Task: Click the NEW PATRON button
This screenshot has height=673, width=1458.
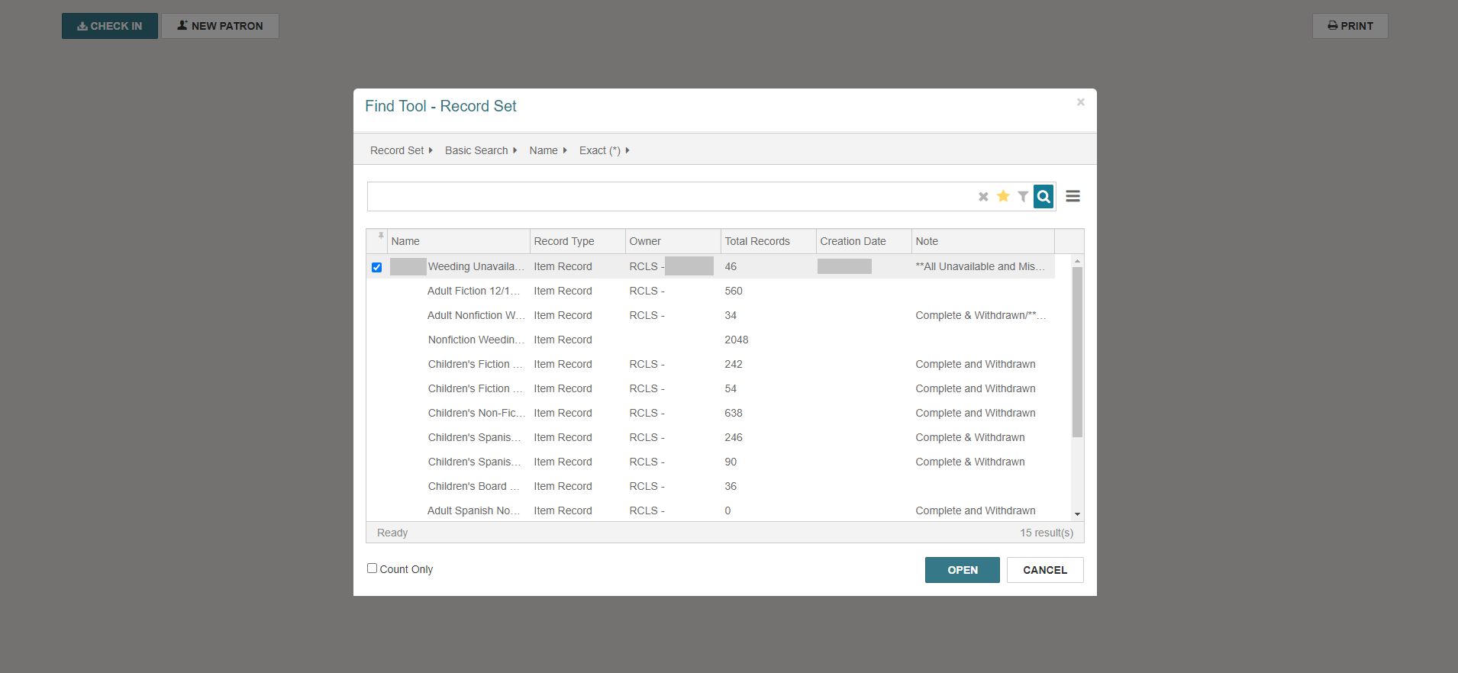Action: pyautogui.click(x=220, y=26)
